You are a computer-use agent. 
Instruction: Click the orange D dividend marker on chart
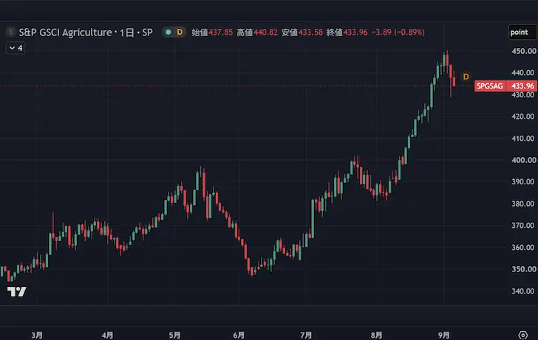click(x=466, y=77)
